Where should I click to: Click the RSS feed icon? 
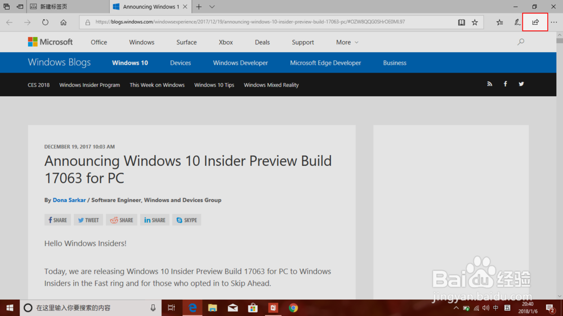click(x=489, y=84)
